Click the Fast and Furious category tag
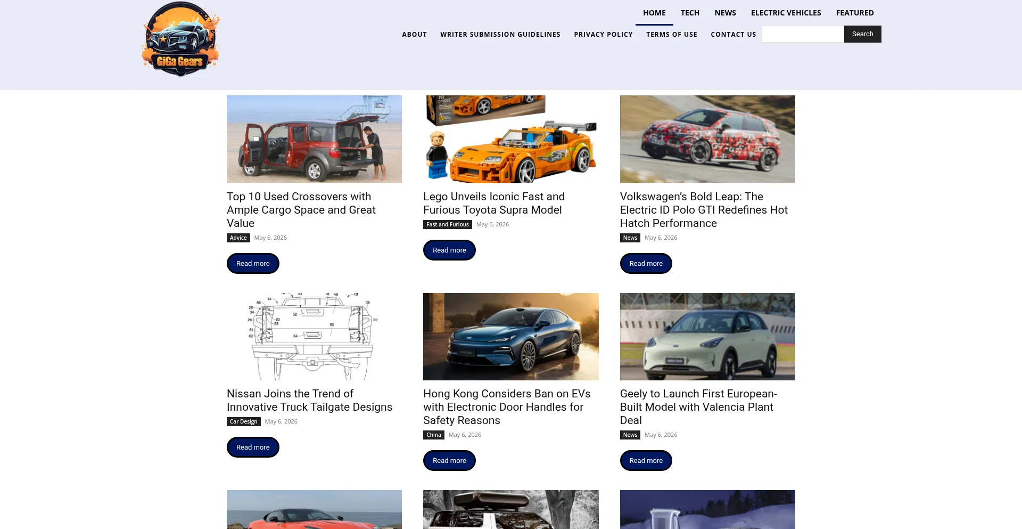This screenshot has height=529, width=1022. (x=447, y=224)
